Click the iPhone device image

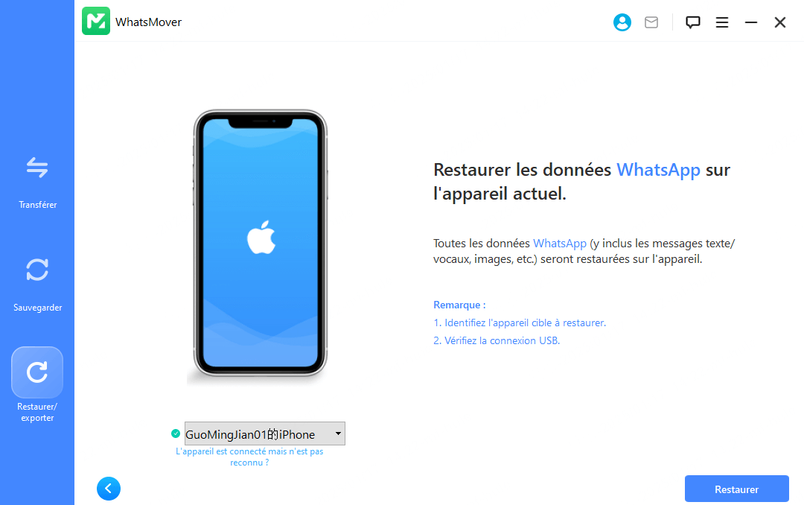pos(261,244)
